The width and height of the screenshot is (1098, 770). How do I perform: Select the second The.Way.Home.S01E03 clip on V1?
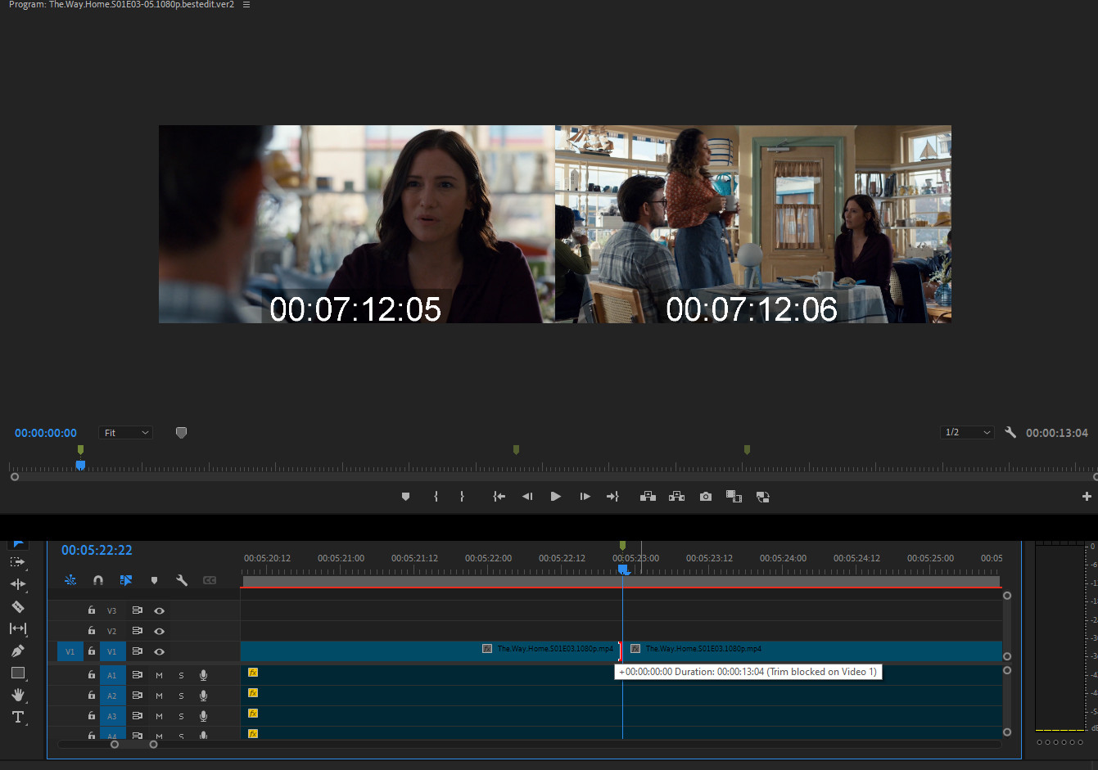811,651
